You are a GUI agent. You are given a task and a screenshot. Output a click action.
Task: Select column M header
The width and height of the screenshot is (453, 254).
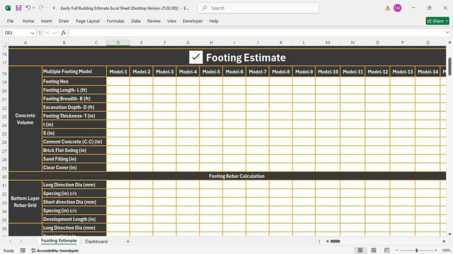pos(328,42)
